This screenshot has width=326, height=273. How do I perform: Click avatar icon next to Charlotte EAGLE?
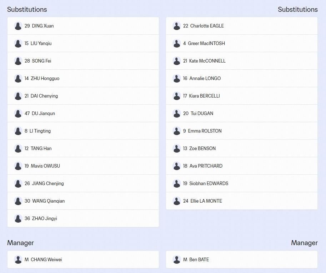(x=177, y=26)
